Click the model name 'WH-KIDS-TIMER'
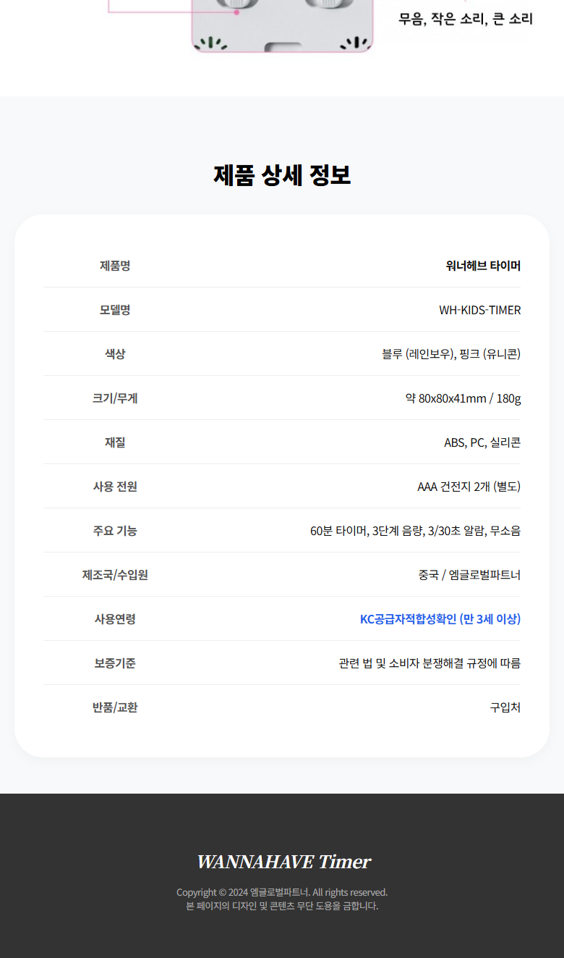The image size is (564, 958). point(479,310)
